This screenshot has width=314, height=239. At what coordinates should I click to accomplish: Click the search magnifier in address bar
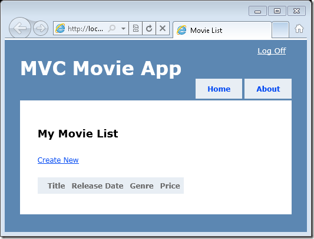click(112, 28)
